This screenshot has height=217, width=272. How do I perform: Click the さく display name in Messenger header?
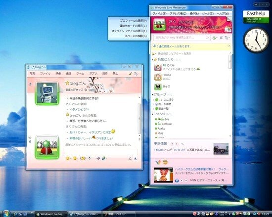(173, 22)
